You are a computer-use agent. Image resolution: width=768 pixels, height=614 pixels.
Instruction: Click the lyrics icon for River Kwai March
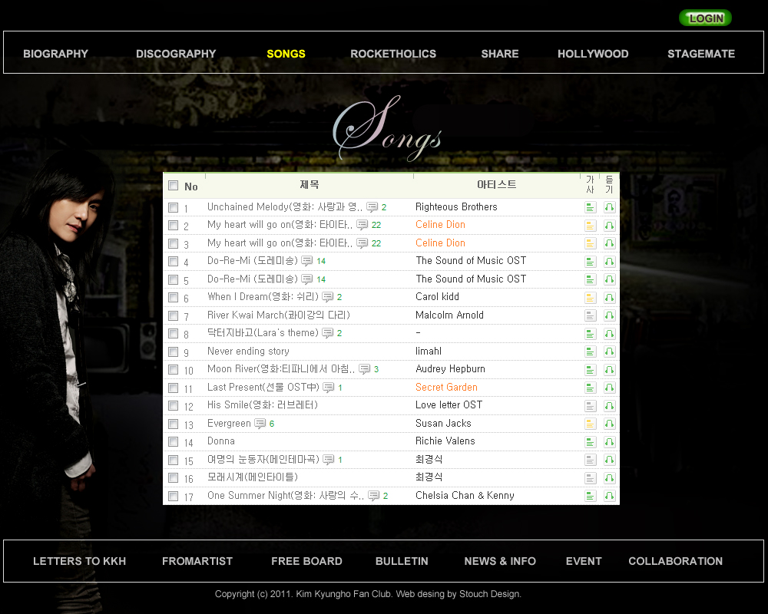click(590, 315)
